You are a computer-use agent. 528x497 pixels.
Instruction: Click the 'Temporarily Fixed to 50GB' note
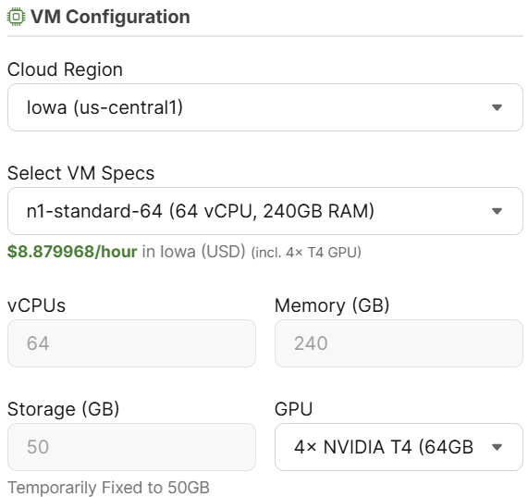108,488
